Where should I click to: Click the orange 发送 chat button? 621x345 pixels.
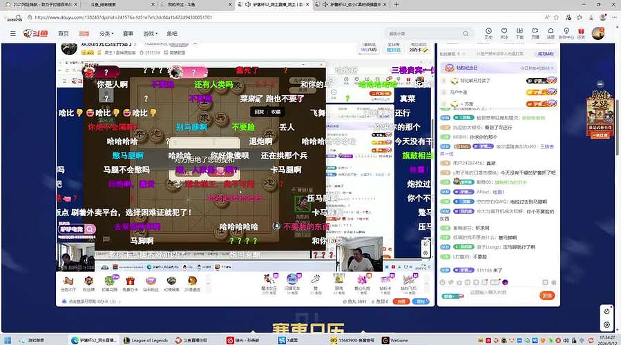point(547,295)
